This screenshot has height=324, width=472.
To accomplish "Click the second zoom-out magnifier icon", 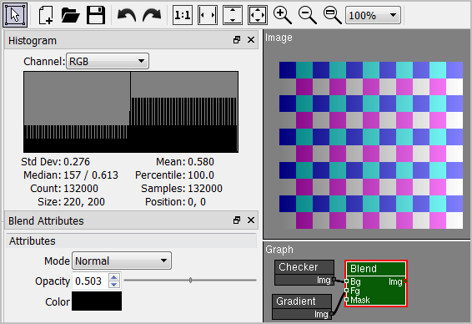I will point(333,15).
